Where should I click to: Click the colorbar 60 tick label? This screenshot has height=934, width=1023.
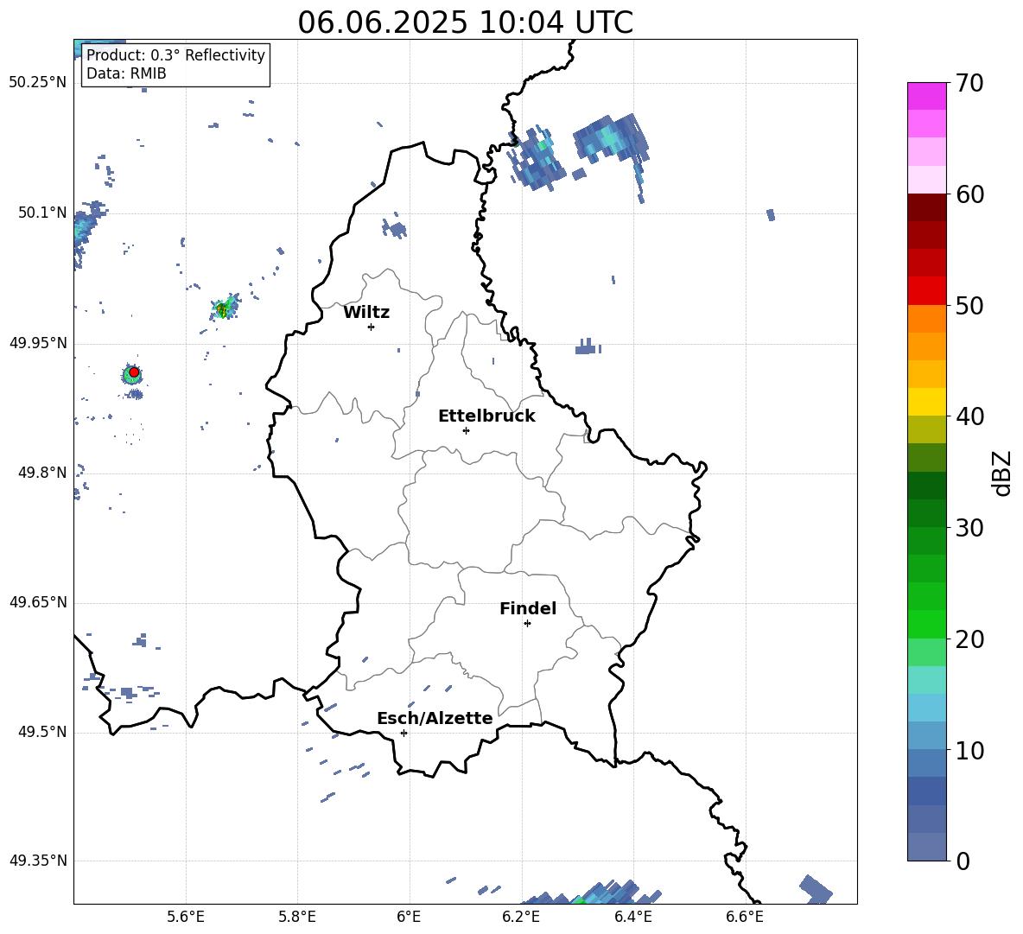pos(969,194)
